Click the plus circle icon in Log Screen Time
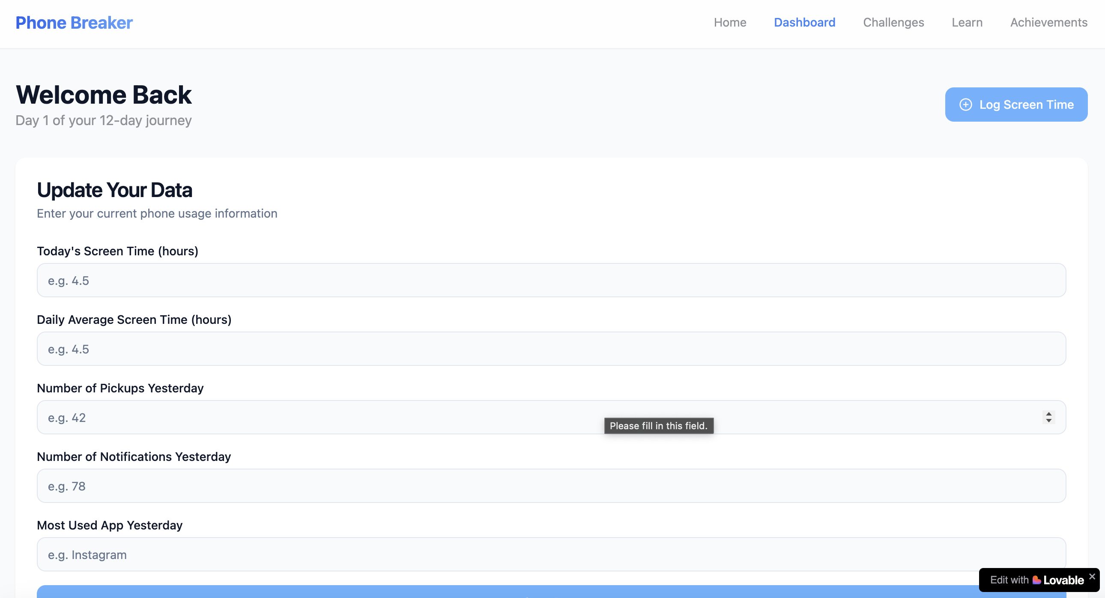Viewport: 1105px width, 598px height. click(965, 105)
